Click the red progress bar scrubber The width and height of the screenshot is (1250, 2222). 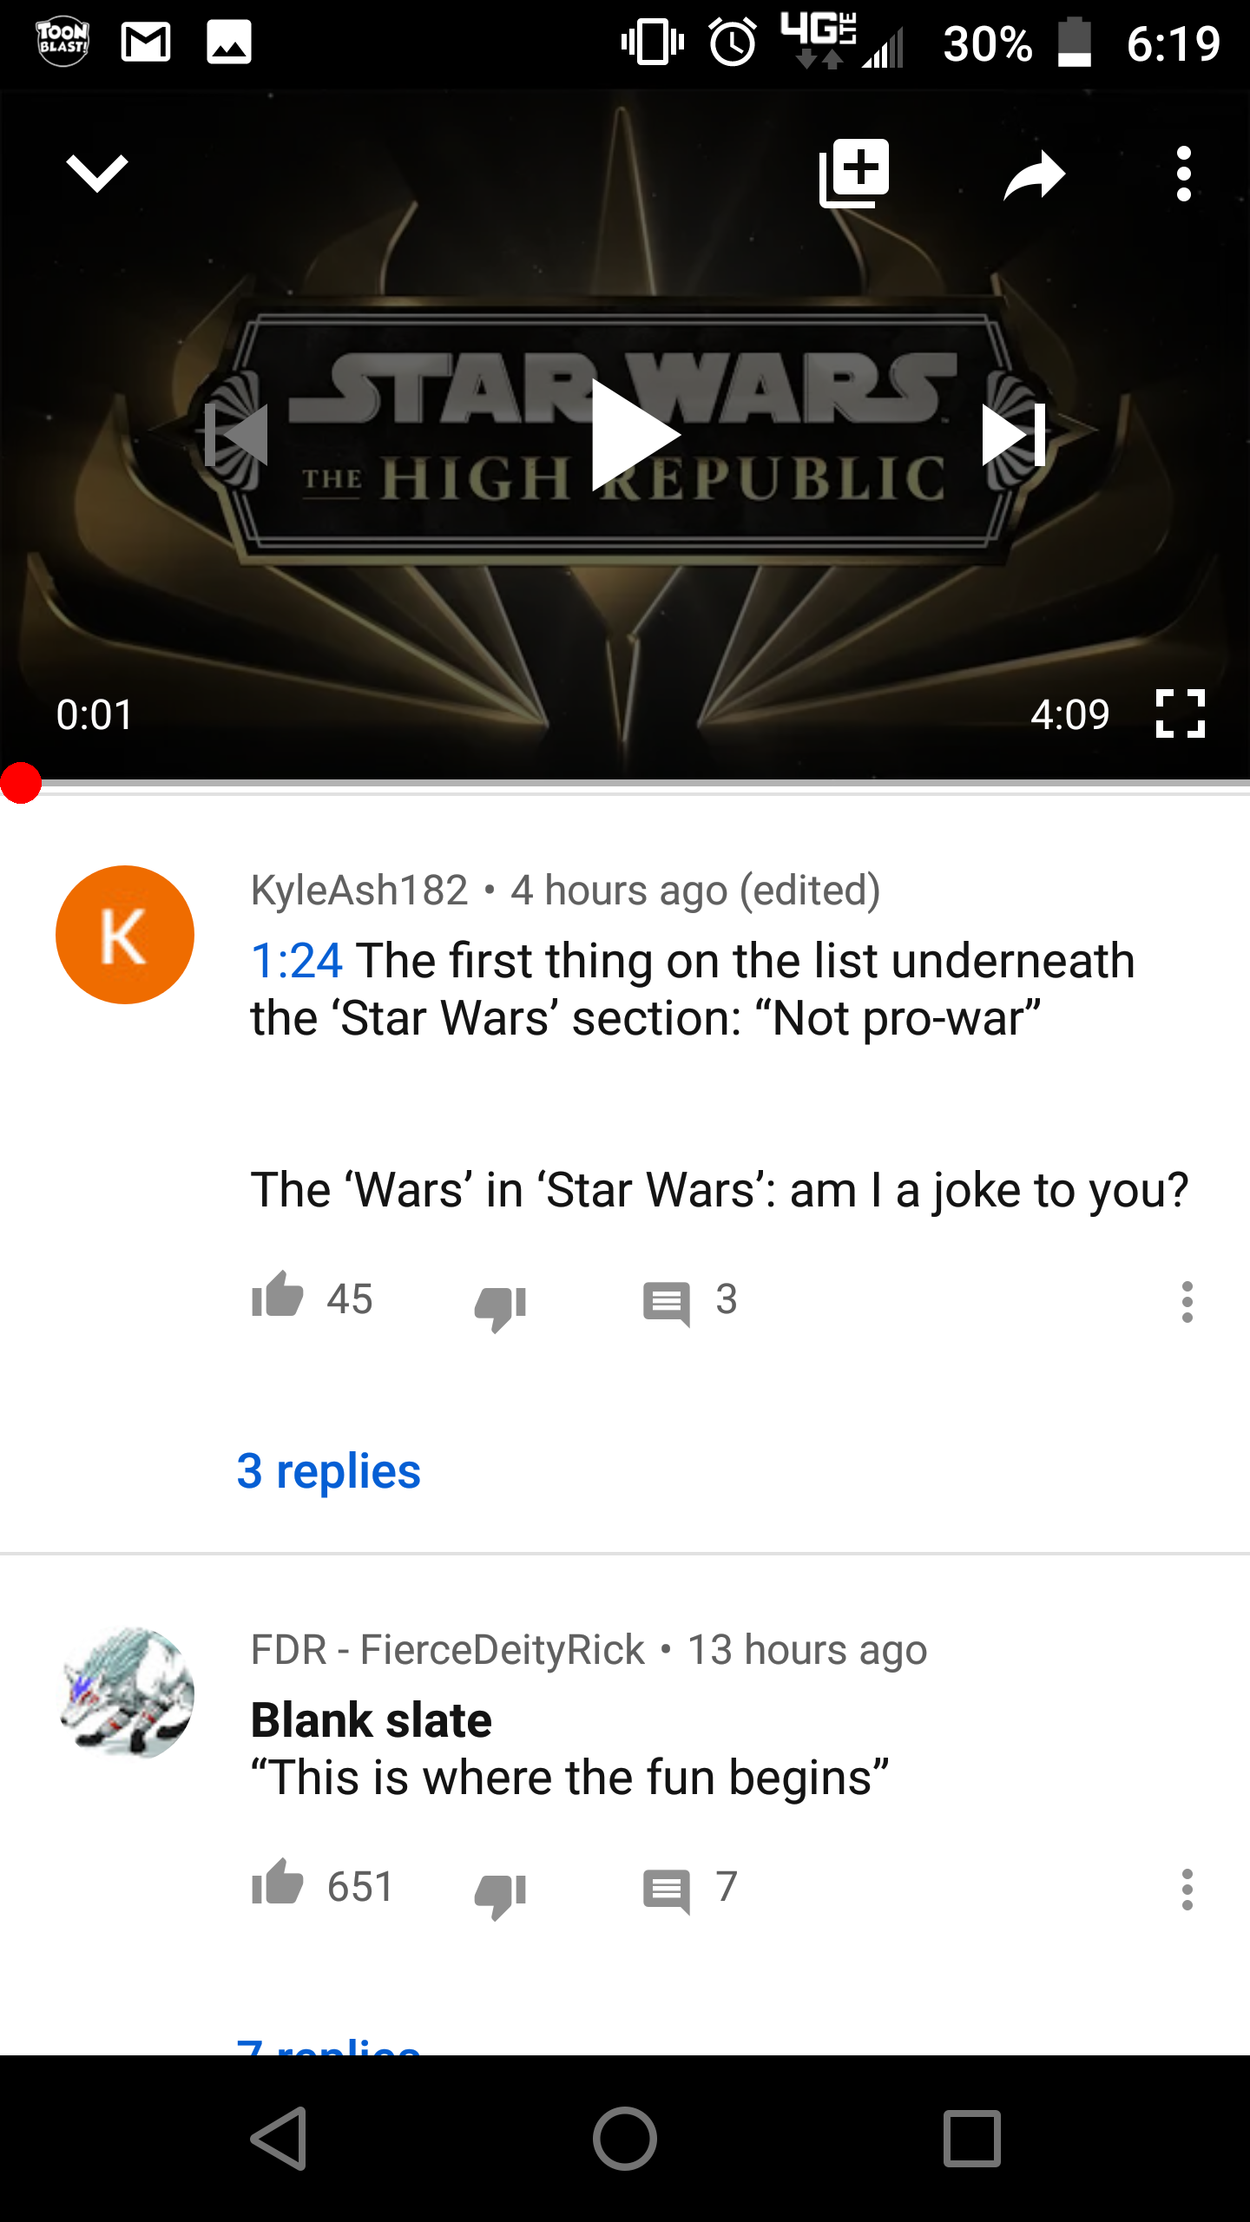(x=21, y=783)
